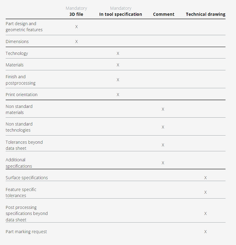The height and width of the screenshot is (245, 236).
Task: Select the Part design and geometric features label
Action: coord(24,27)
